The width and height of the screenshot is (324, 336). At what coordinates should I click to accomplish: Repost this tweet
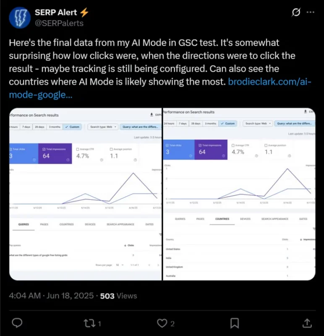tap(89, 323)
